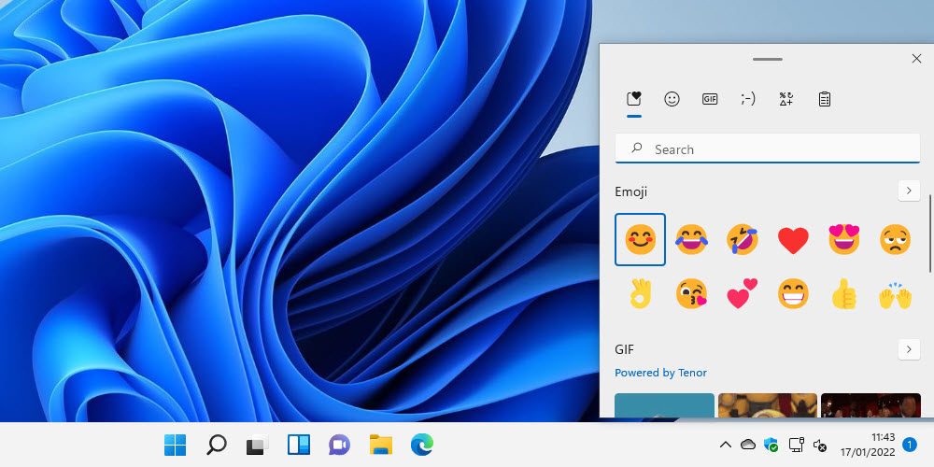934x467 pixels.
Task: Insert the unamused sad face emoji
Action: [896, 239]
